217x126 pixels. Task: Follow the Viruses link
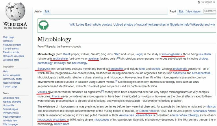pos(42,92)
